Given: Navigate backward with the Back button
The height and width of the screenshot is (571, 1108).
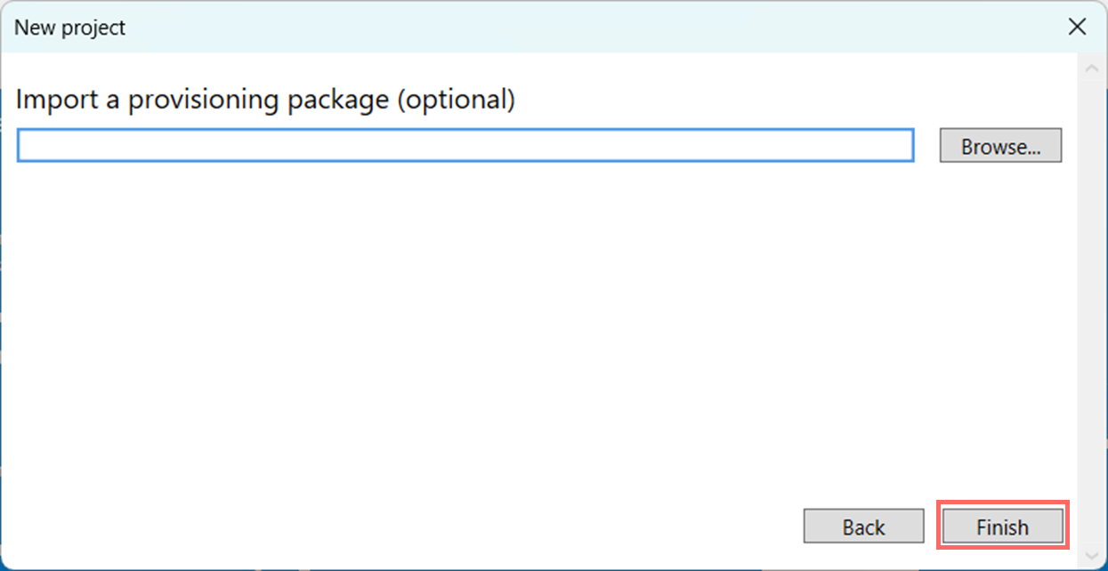Looking at the screenshot, I should [x=862, y=526].
